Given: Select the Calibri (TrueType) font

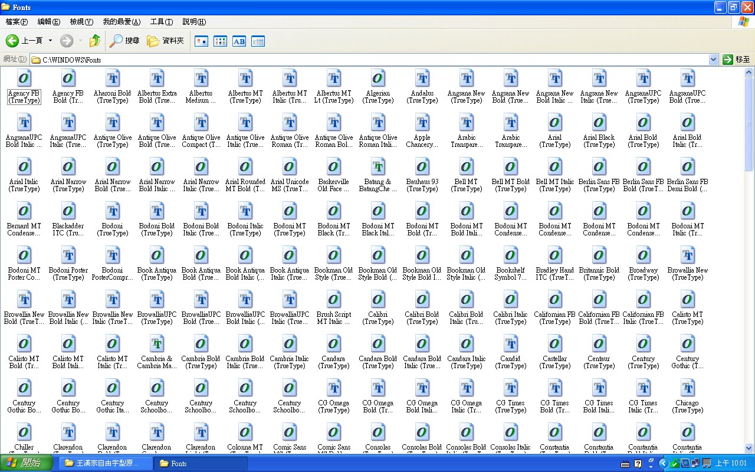Looking at the screenshot, I should [378, 307].
